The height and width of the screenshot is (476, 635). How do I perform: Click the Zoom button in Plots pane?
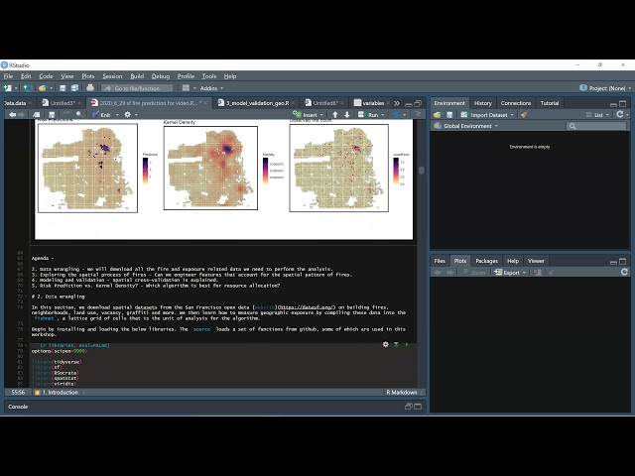click(x=474, y=273)
